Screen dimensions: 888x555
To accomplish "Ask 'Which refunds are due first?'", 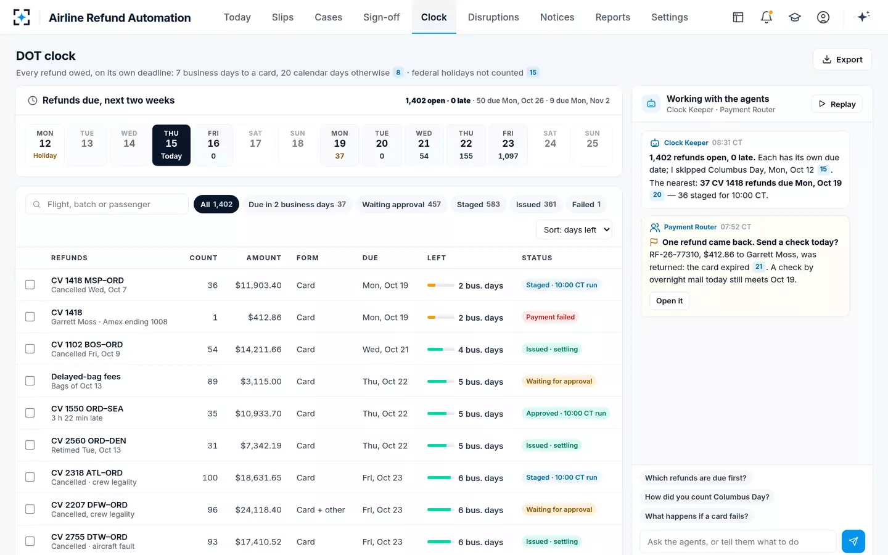I will coord(696,478).
